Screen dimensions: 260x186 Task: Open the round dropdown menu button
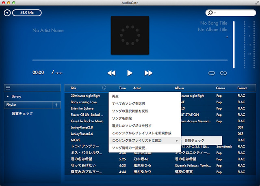7,13
